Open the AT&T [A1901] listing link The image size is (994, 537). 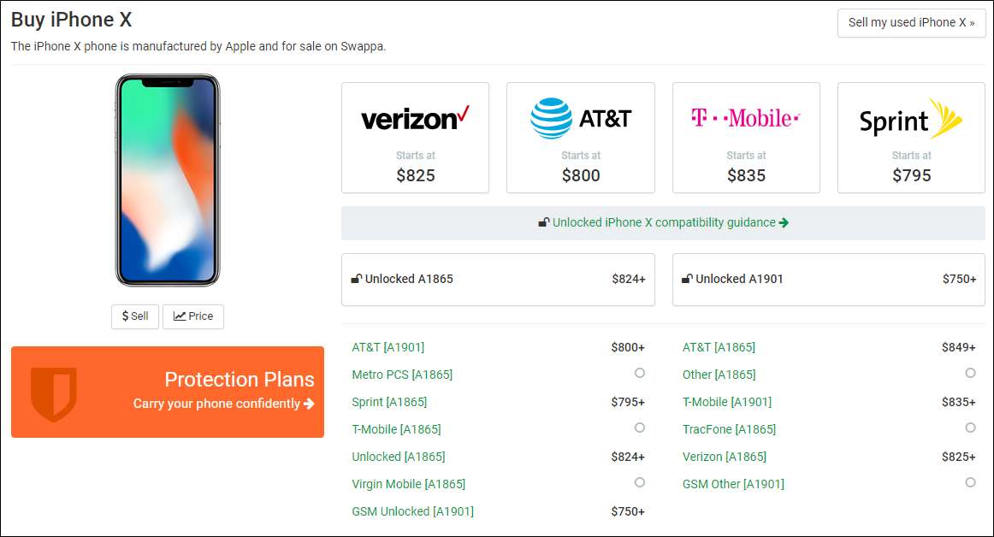tap(388, 347)
